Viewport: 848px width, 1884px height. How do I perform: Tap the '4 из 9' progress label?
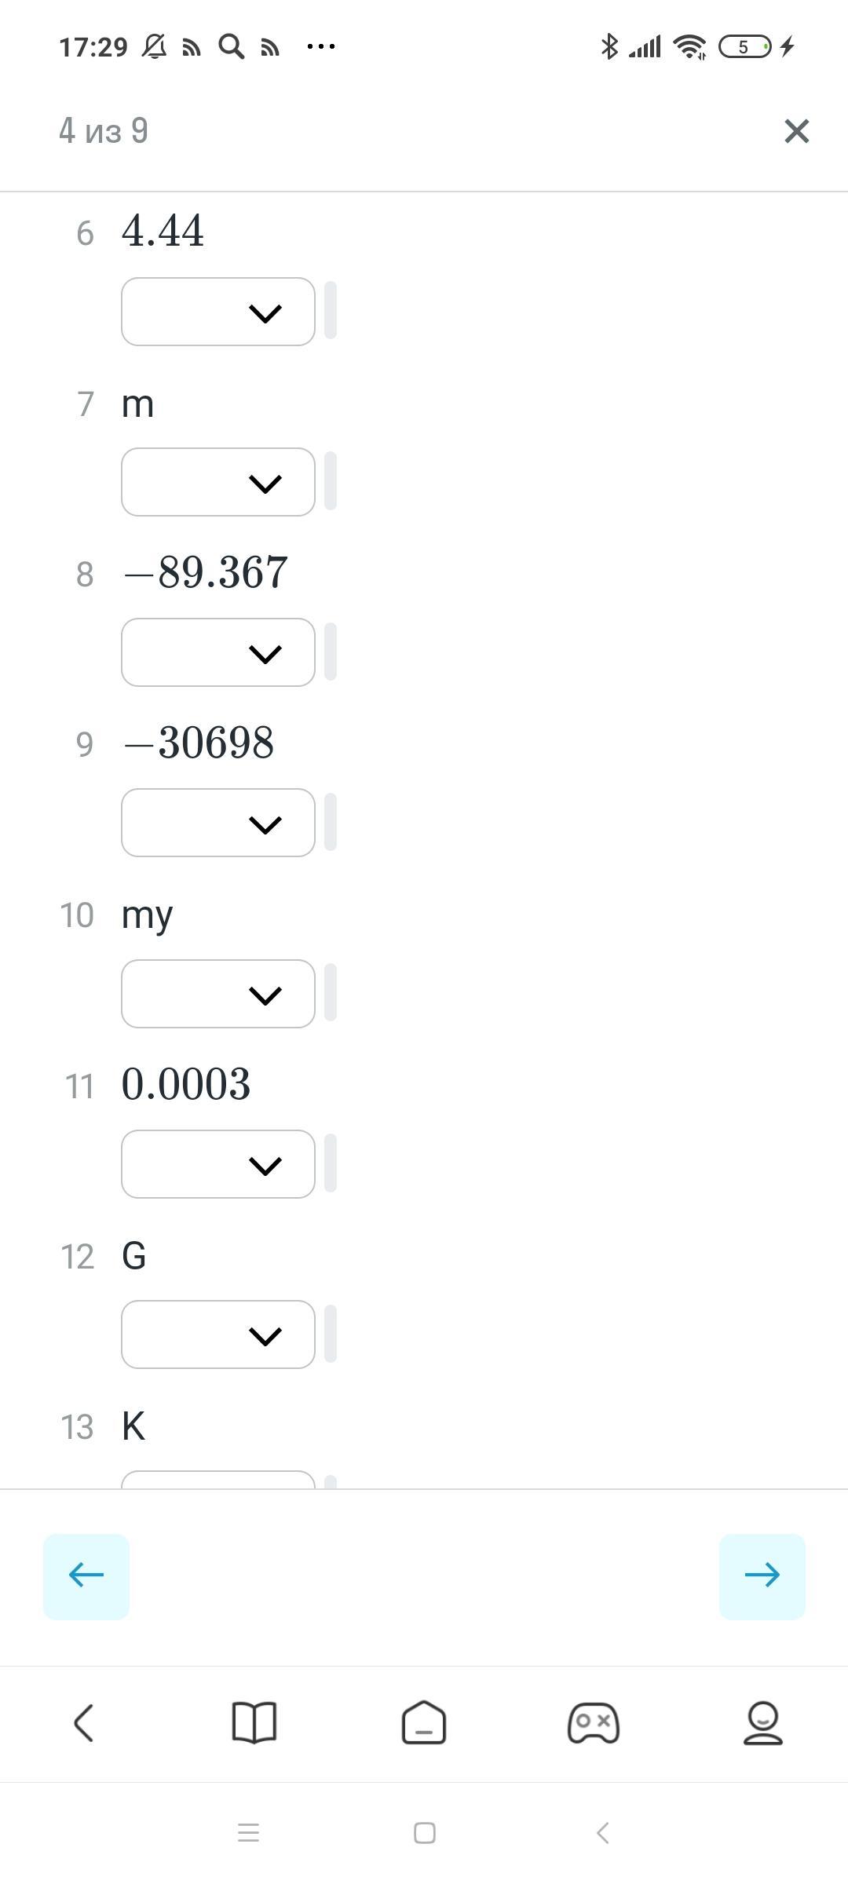point(104,131)
